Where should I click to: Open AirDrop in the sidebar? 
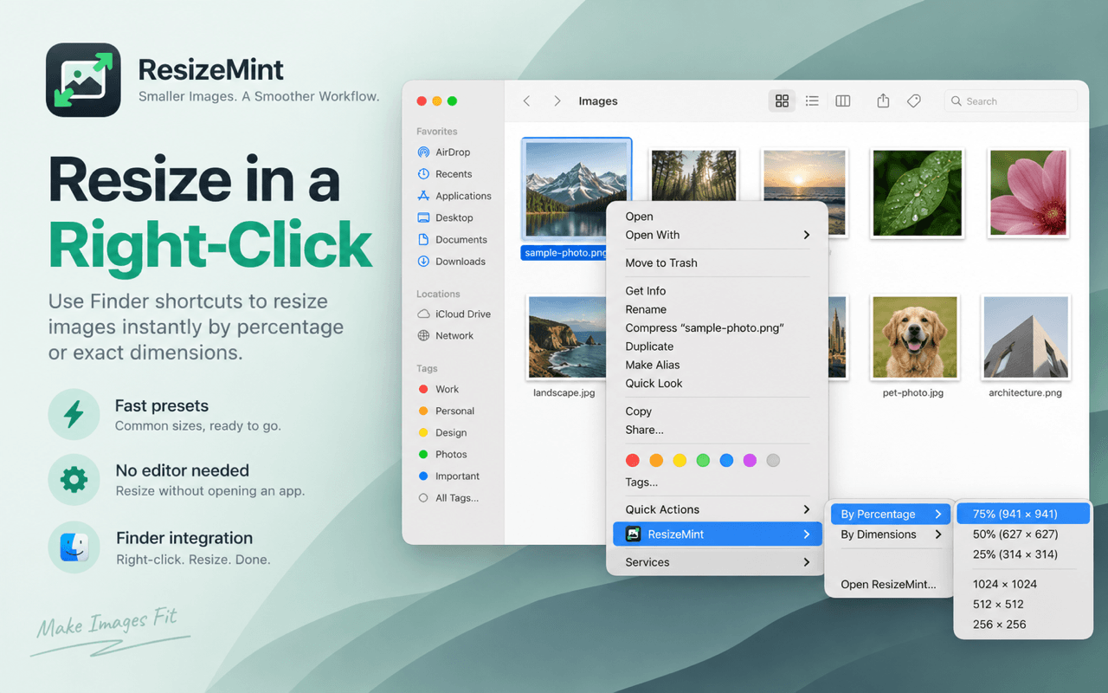(x=444, y=152)
